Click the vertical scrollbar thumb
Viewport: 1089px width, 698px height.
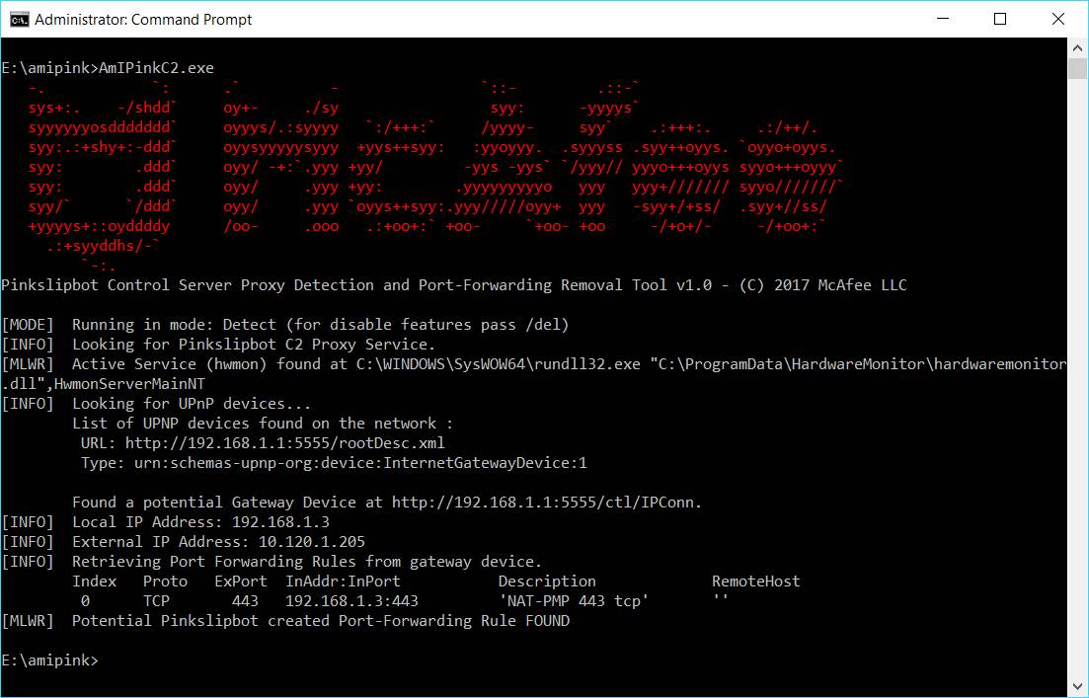[1078, 67]
